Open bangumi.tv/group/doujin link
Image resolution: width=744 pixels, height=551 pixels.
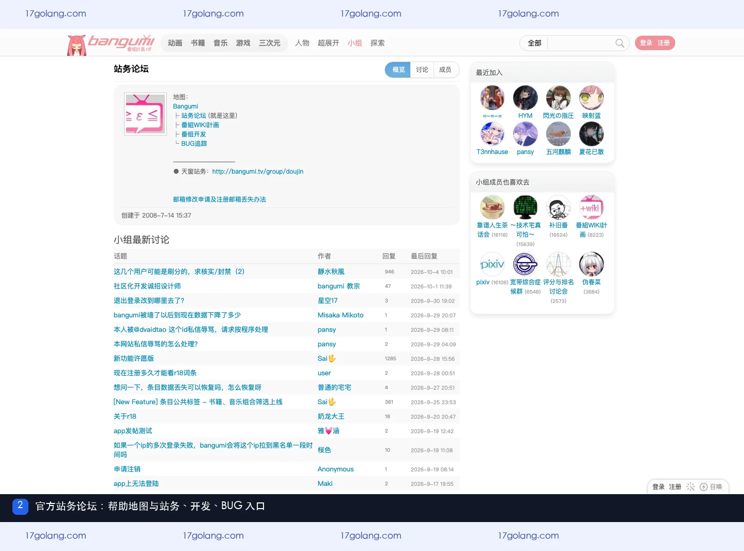[258, 172]
